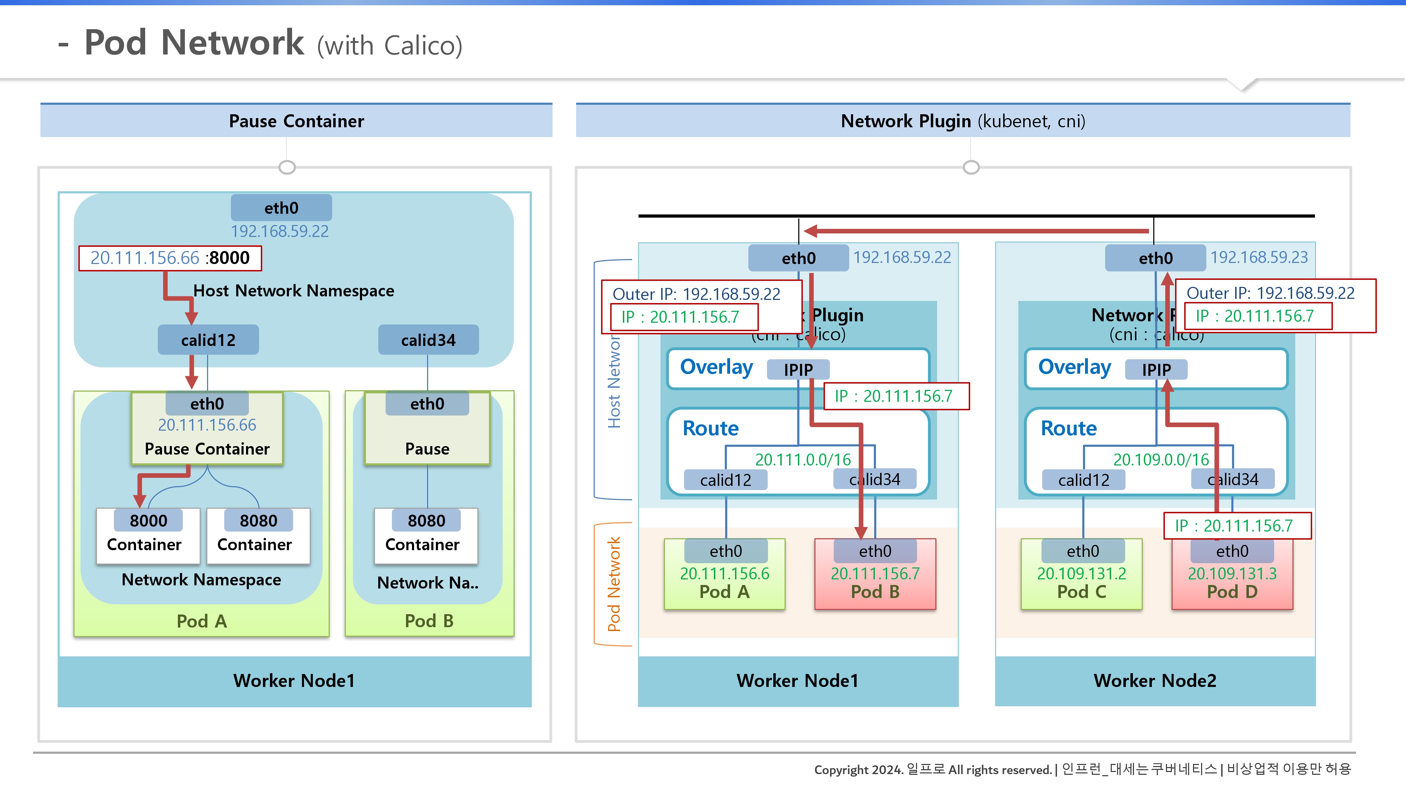The image size is (1406, 791).
Task: Click Outer IP 192.168.59.22 box on Worker Node2
Action: [x=1270, y=293]
